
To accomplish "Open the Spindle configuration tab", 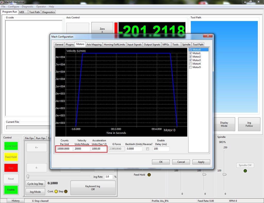I will tap(186, 44).
